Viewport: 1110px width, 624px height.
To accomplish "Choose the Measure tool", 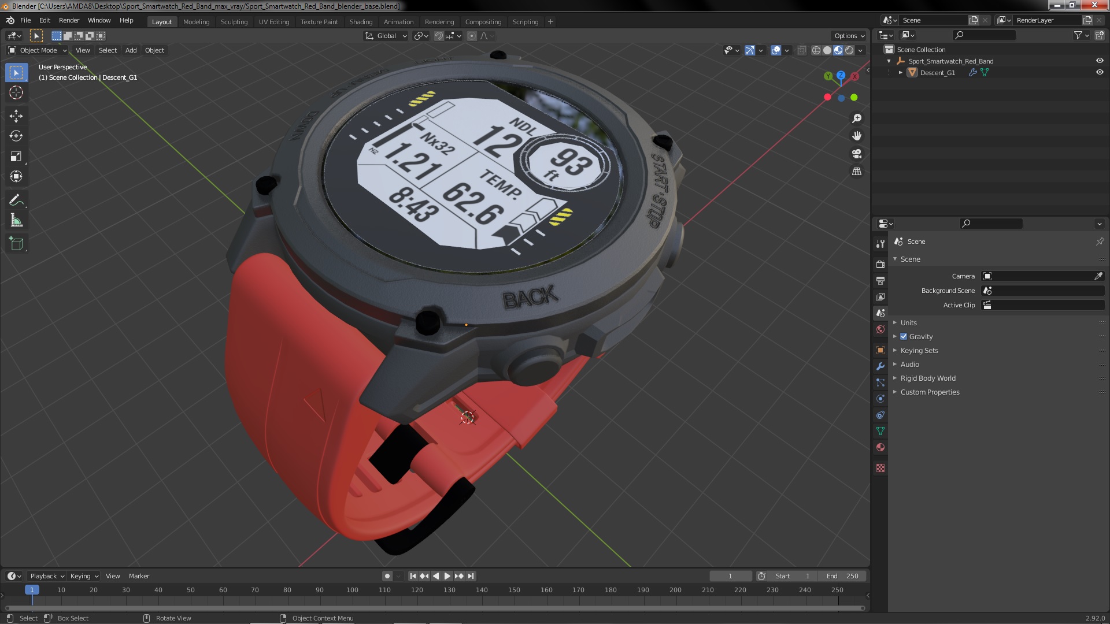I will tap(16, 221).
